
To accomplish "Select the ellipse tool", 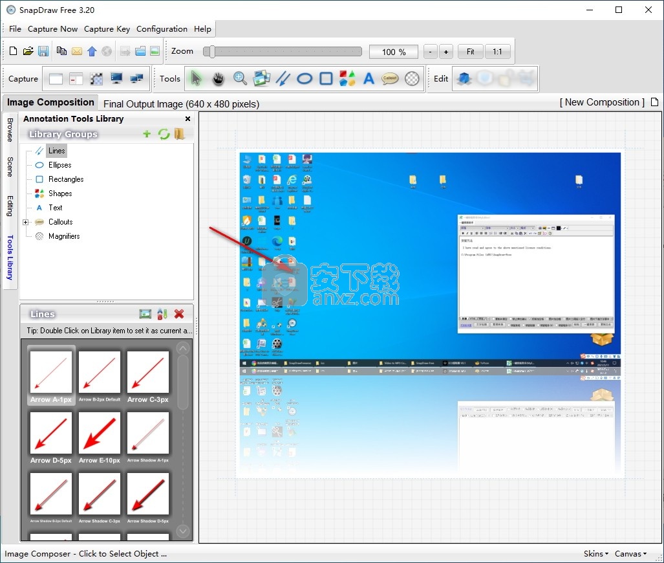I will pyautogui.click(x=305, y=78).
